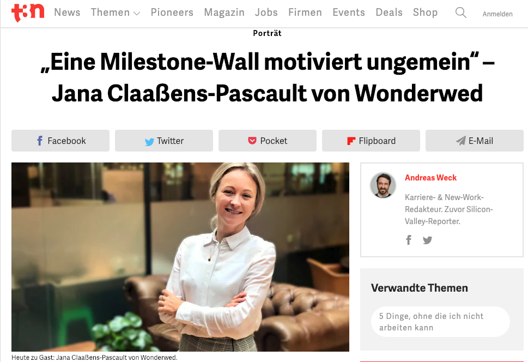This screenshot has height=362, width=528.
Task: Open Andreas Weck author profile link
Action: click(x=430, y=178)
